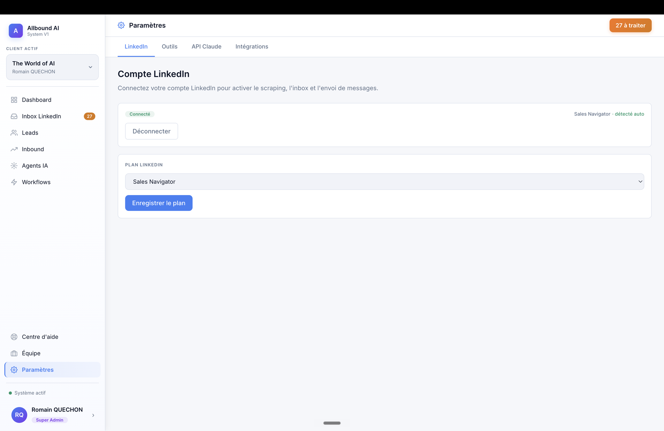Click the détecté auto label
Image resolution: width=664 pixels, height=431 pixels.
(x=629, y=114)
